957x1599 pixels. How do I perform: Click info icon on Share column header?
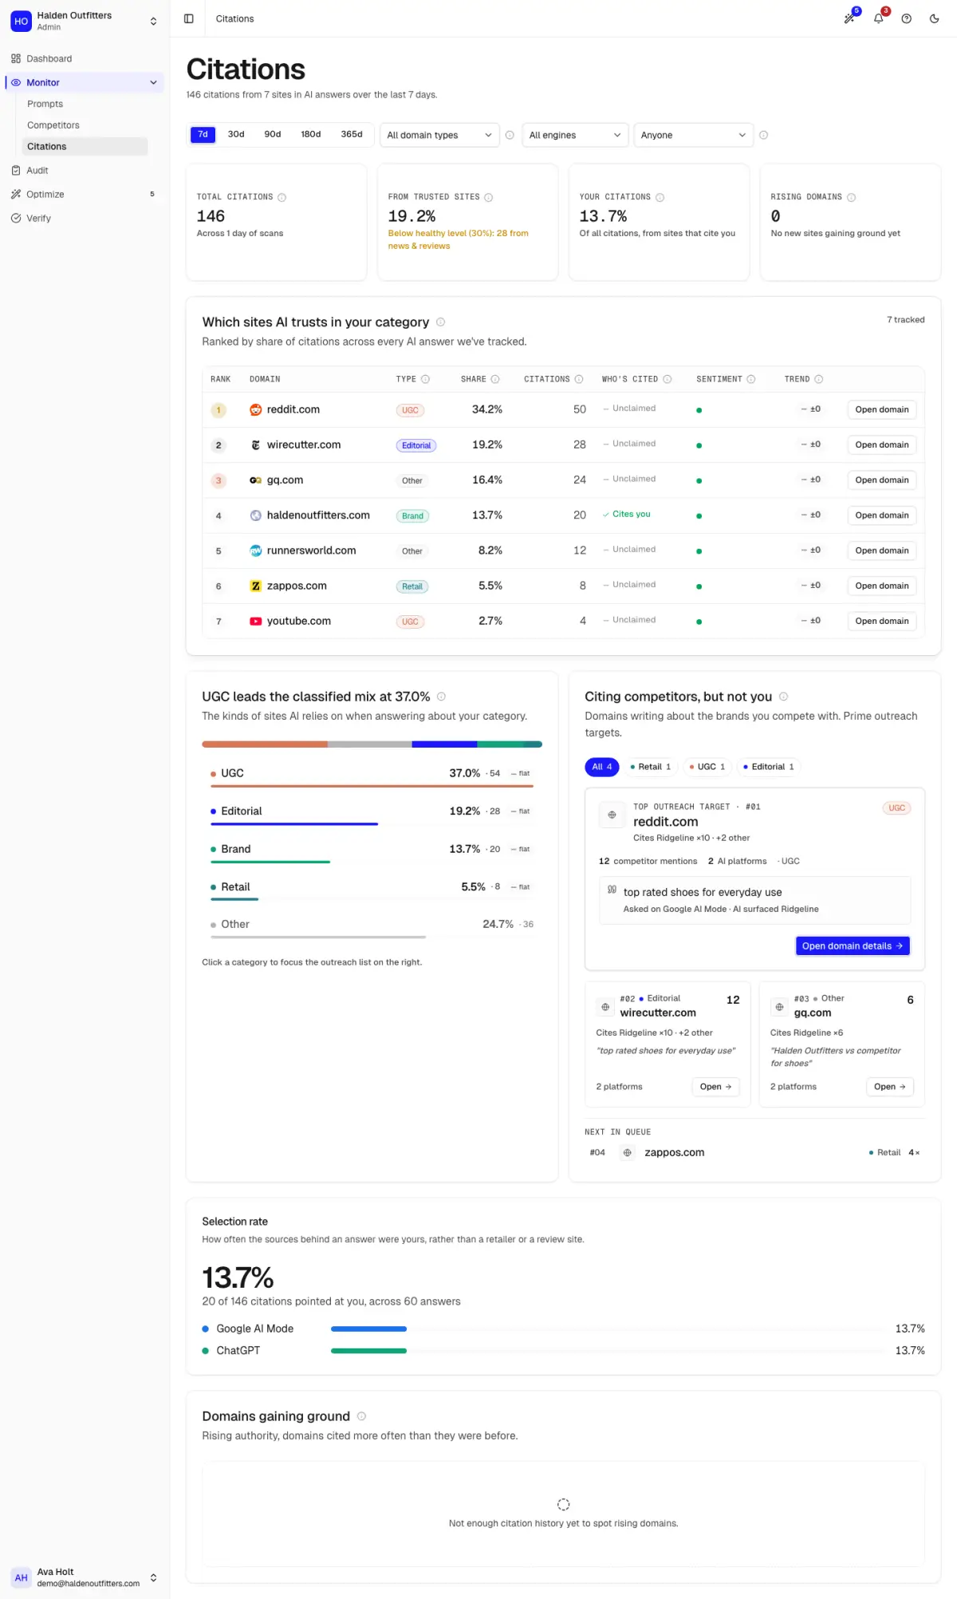[x=495, y=379]
